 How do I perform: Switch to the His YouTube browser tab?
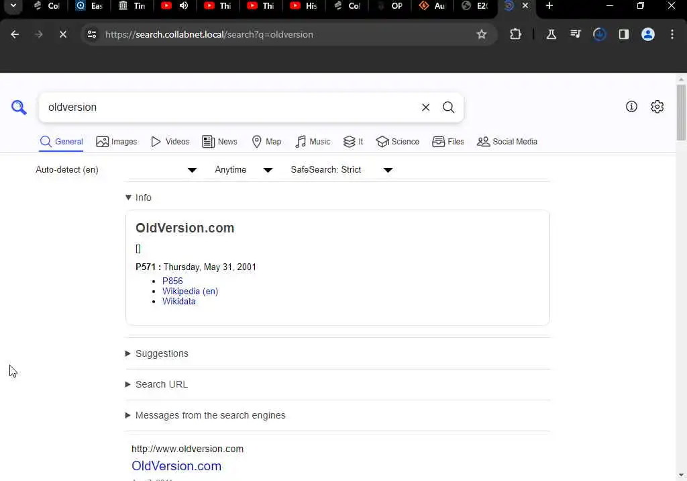click(x=305, y=5)
